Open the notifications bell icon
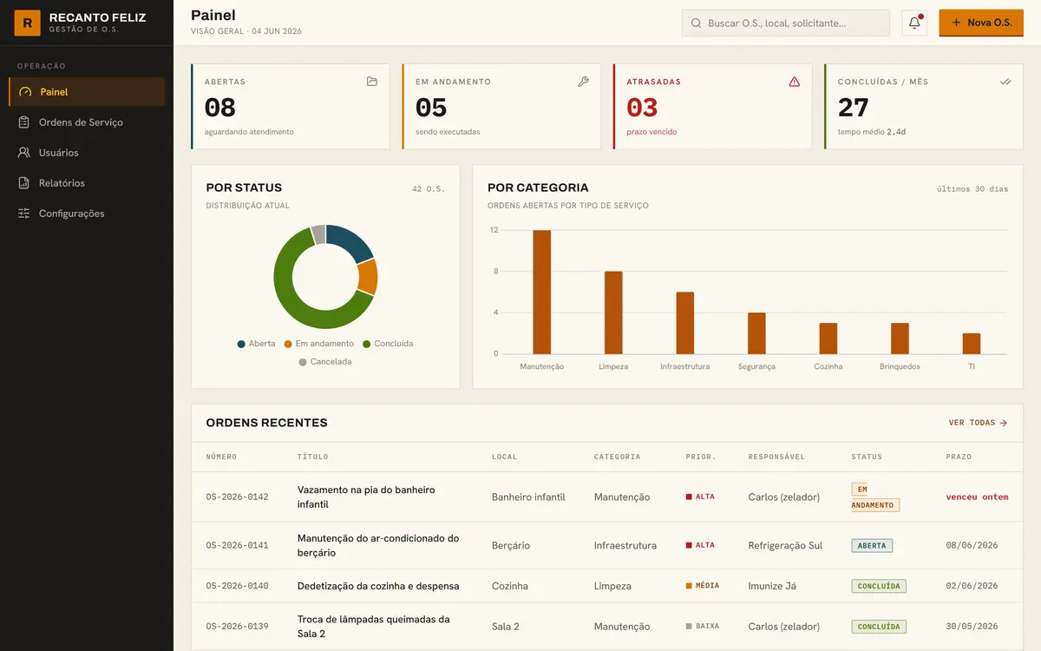The height and width of the screenshot is (651, 1041). (914, 23)
